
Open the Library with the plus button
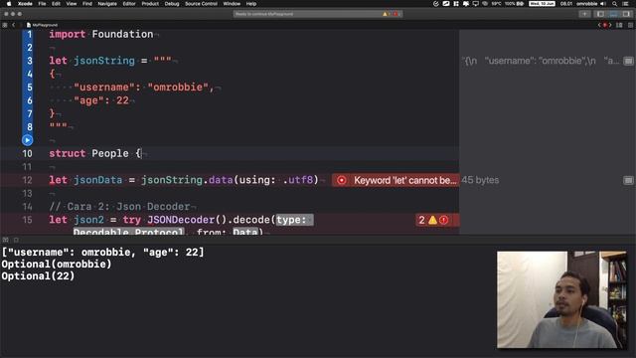pyautogui.click(x=584, y=14)
